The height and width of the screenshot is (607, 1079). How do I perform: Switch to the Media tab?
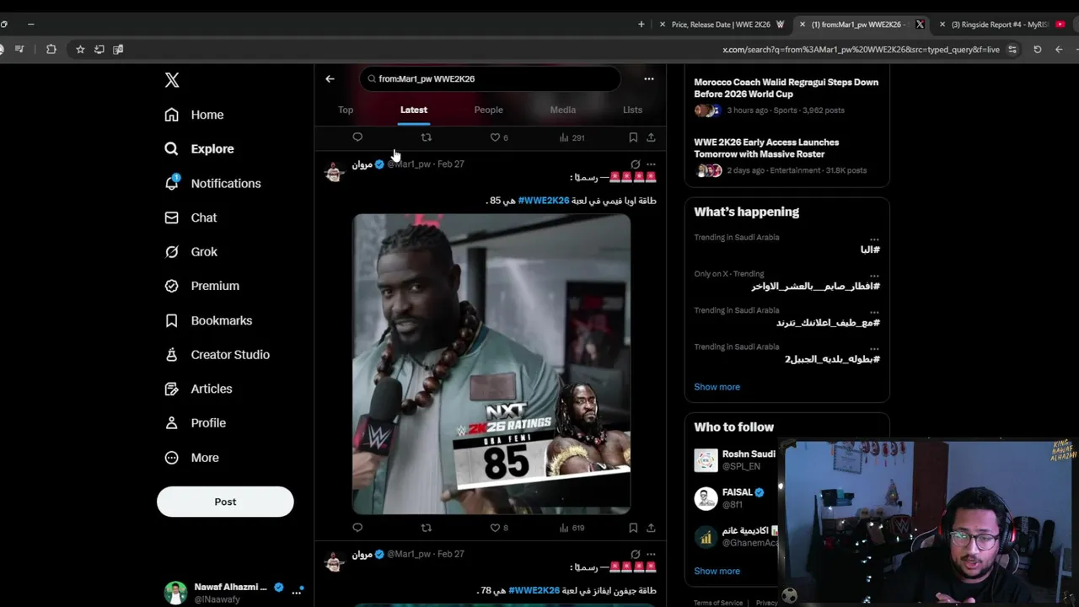point(563,110)
